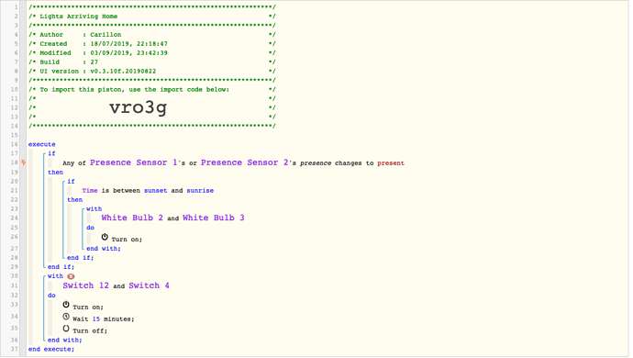Select Presence Sensor 1 device
633x358 pixels.
tap(134, 162)
